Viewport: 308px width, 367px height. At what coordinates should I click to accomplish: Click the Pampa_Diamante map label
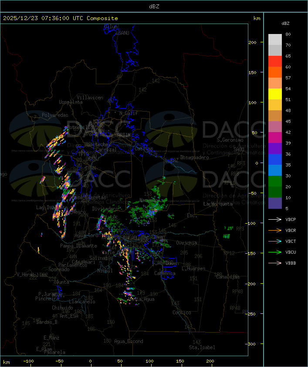[78, 246]
